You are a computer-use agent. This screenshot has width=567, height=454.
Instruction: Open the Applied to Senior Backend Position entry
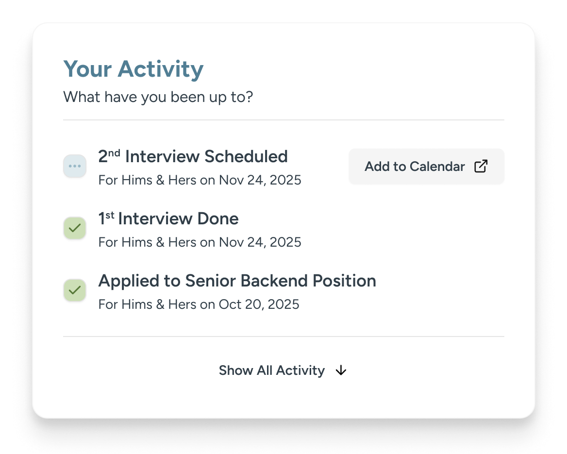(x=237, y=281)
